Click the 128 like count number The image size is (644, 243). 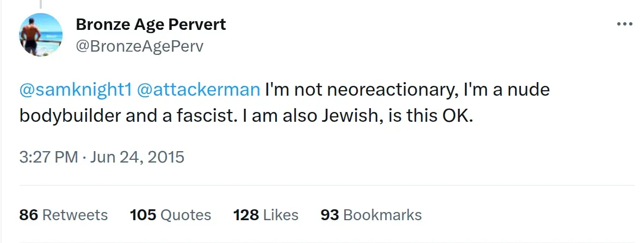click(246, 215)
